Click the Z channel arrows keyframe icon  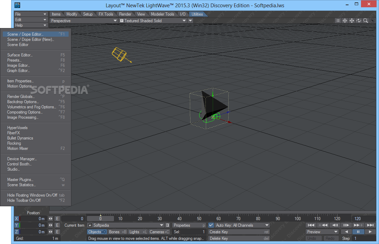[51, 232]
